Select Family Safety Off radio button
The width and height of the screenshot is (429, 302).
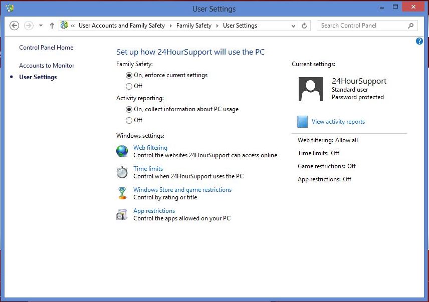(x=129, y=86)
